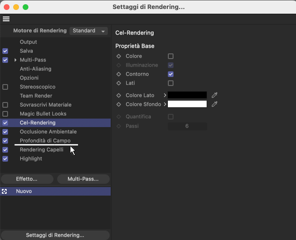This screenshot has width=296, height=240.
Task: Enable the Stereoscopico checkbox
Action: 5,87
